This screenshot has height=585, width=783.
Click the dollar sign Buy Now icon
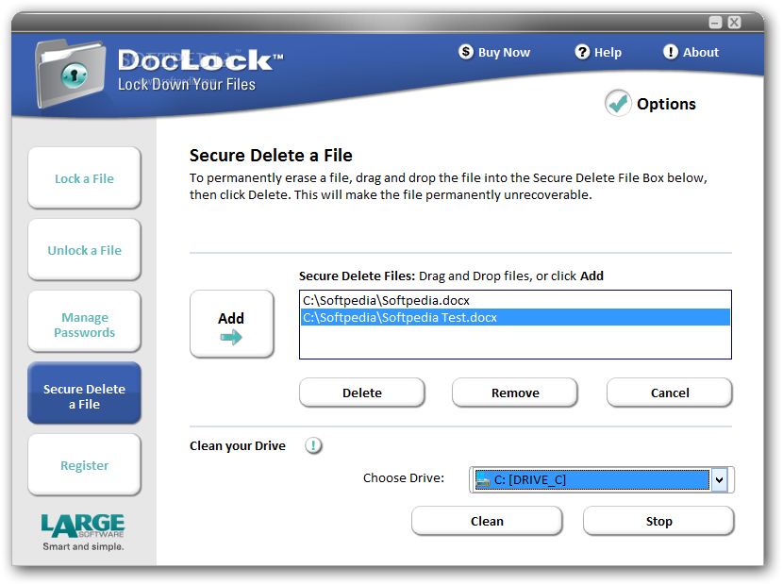click(466, 52)
